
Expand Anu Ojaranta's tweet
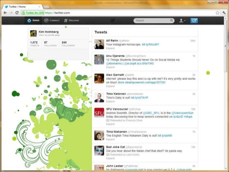pos(110,67)
